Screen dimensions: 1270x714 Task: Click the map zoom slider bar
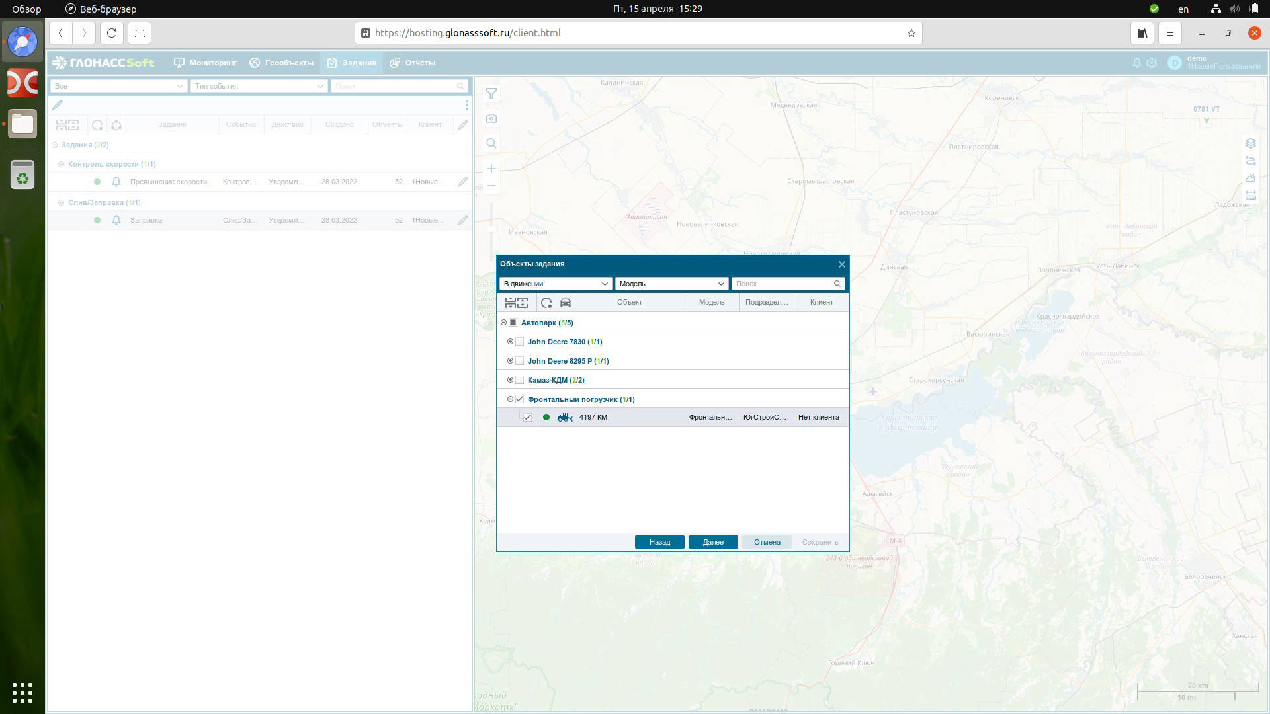click(491, 218)
